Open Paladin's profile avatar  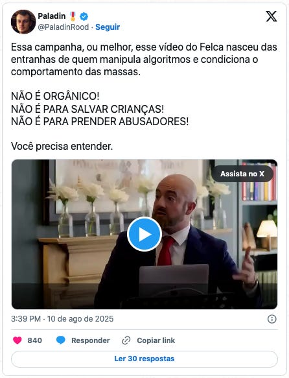click(x=23, y=21)
